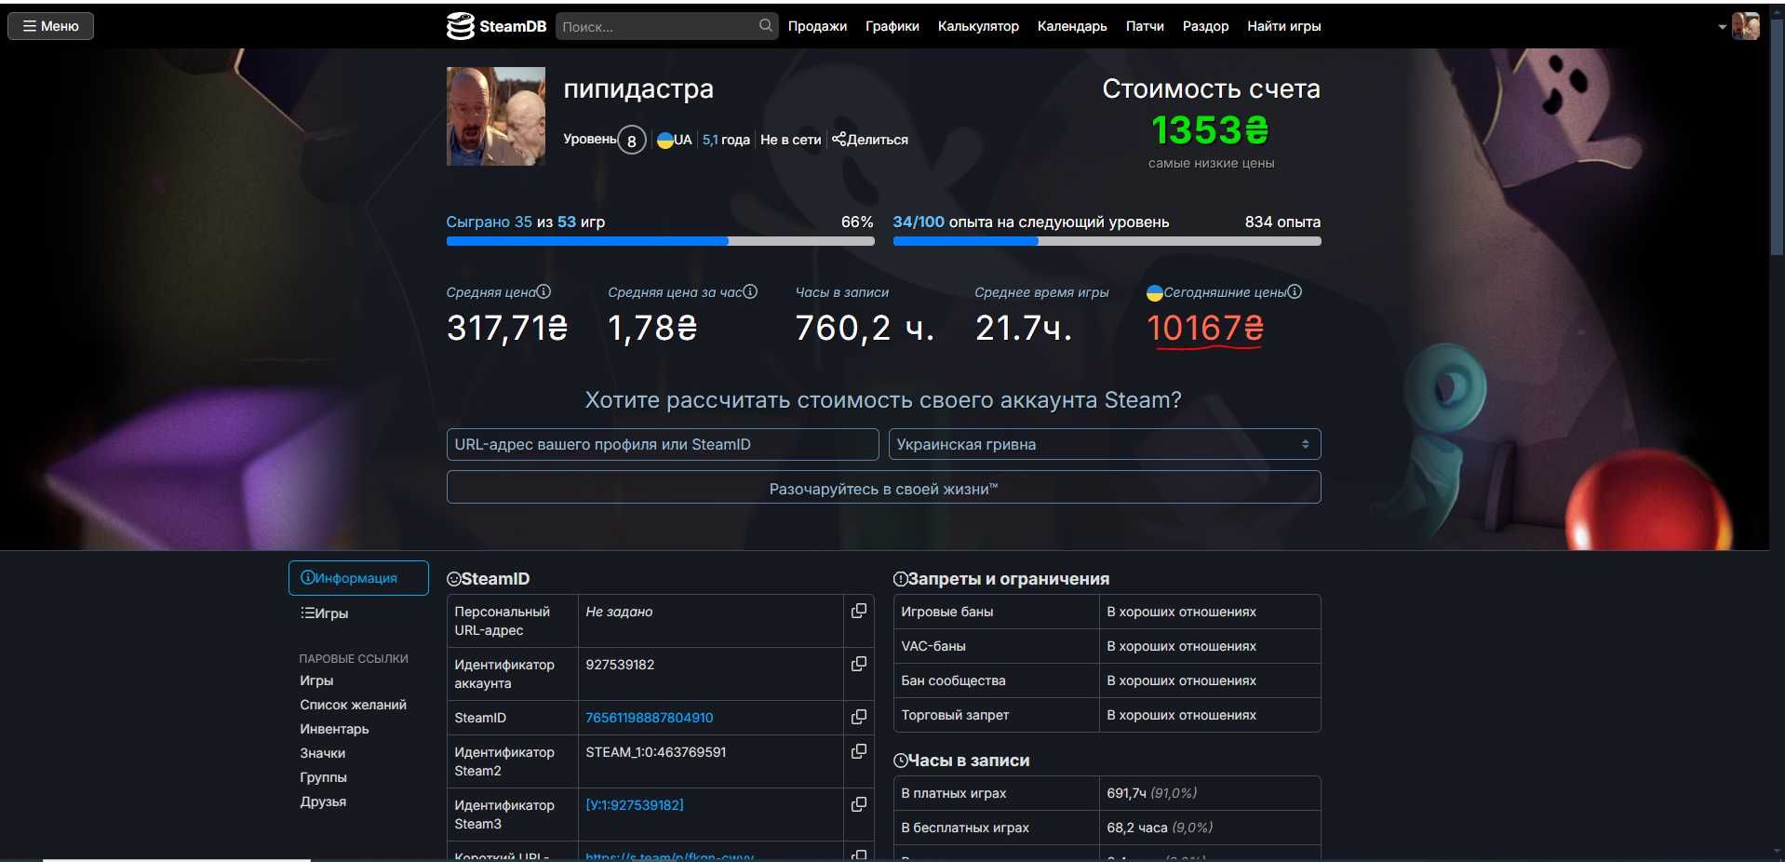This screenshot has width=1785, height=862.
Task: Click STEAM_1:0:463769591 value
Action: (x=656, y=752)
